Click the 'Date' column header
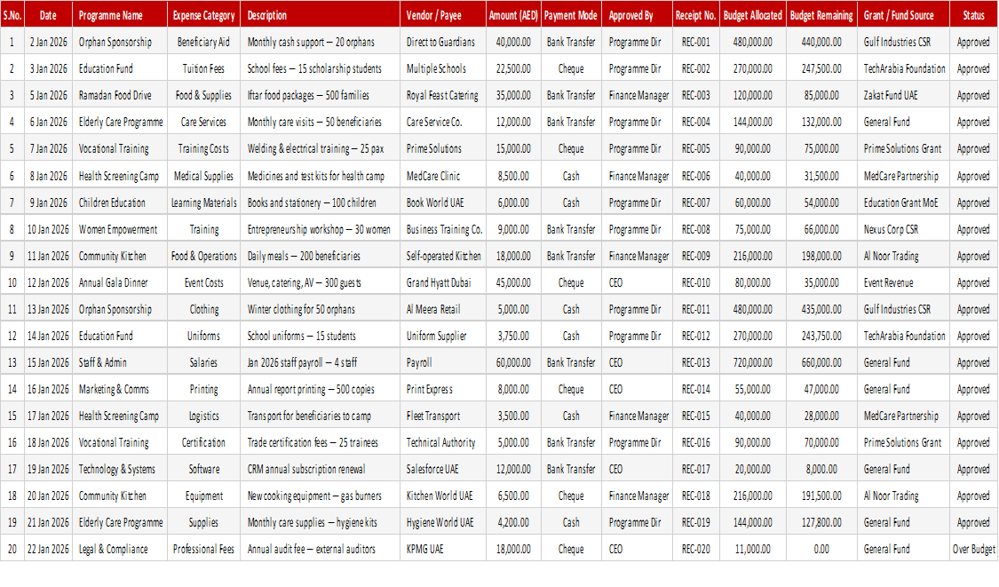The height and width of the screenshot is (587, 999). tap(48, 15)
